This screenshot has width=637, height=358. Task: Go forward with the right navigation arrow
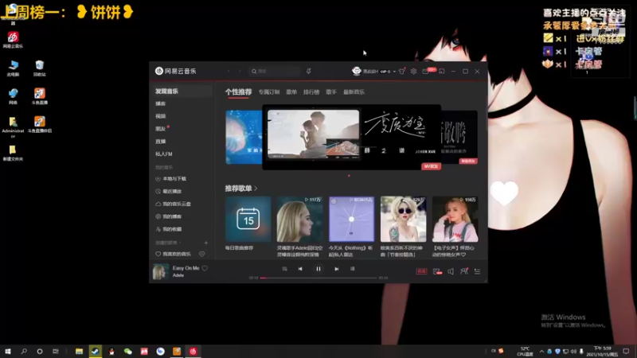pyautogui.click(x=240, y=71)
